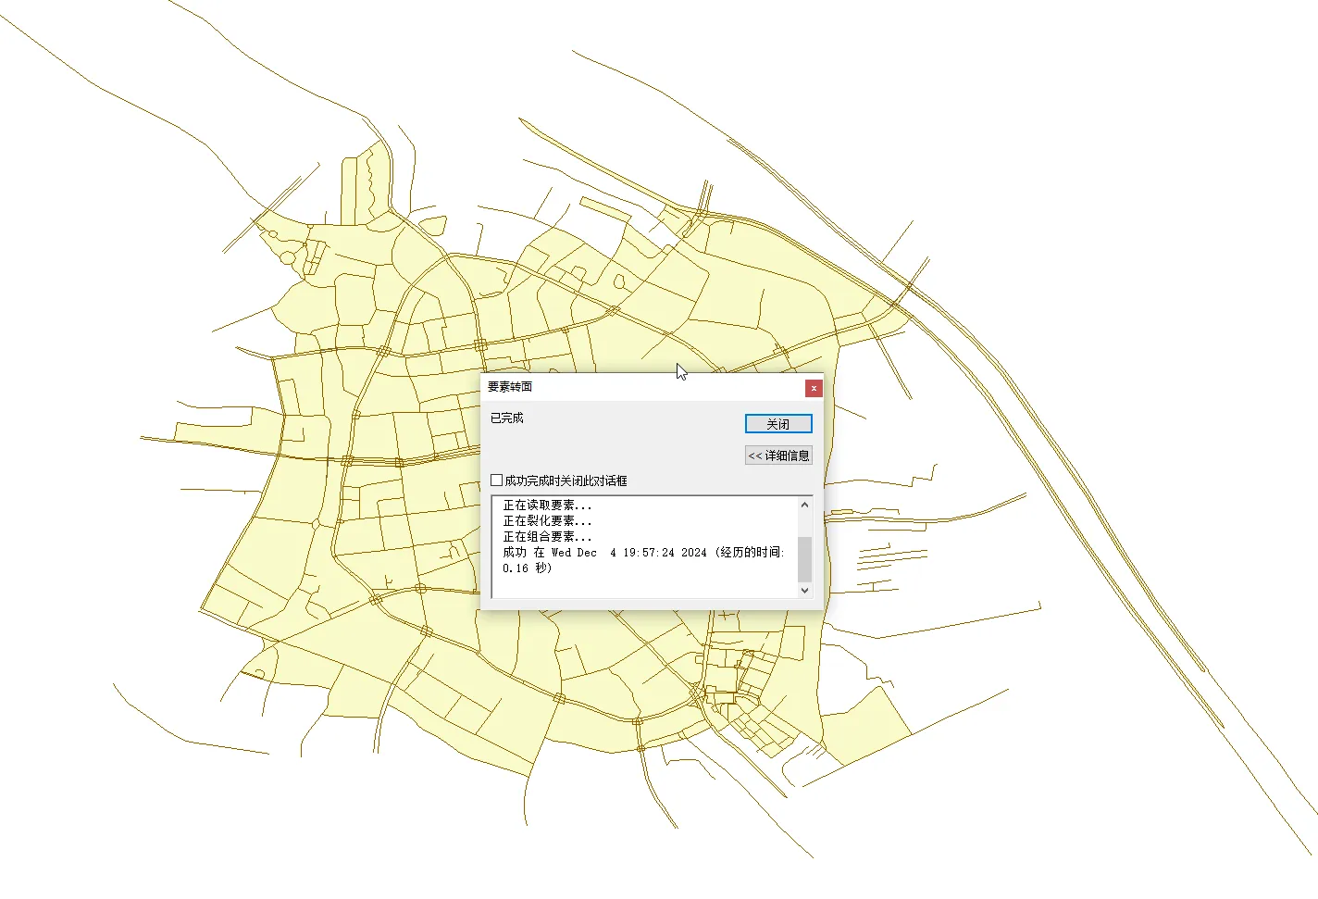The height and width of the screenshot is (899, 1318).
Task: Click the scrollbar up arrow in message log
Action: point(803,504)
